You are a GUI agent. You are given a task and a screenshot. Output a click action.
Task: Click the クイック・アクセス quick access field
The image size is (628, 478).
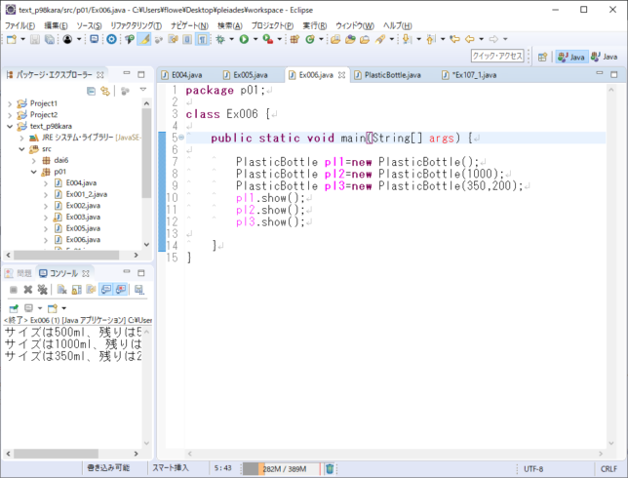(497, 57)
